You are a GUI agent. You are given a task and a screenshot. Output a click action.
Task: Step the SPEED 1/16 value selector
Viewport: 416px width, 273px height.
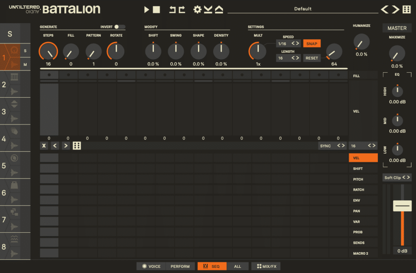point(288,44)
